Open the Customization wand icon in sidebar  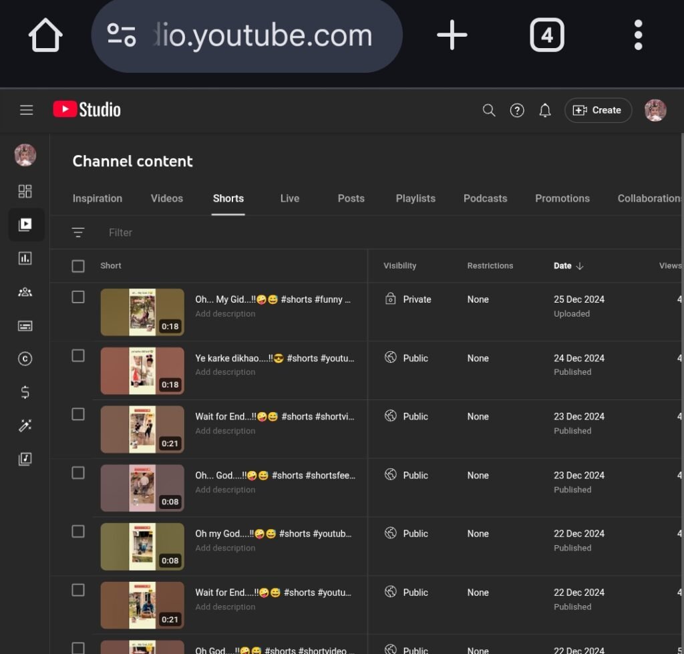click(x=25, y=426)
